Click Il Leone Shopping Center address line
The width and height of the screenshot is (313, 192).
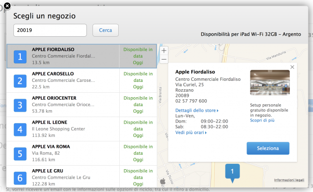click(59, 129)
